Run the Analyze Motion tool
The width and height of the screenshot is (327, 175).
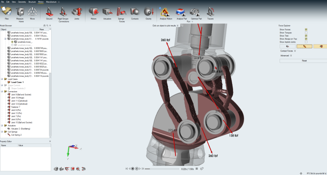point(166,12)
